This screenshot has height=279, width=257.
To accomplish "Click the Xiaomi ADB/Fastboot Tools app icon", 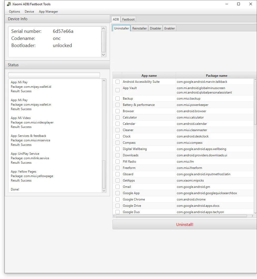I will coord(9,4).
